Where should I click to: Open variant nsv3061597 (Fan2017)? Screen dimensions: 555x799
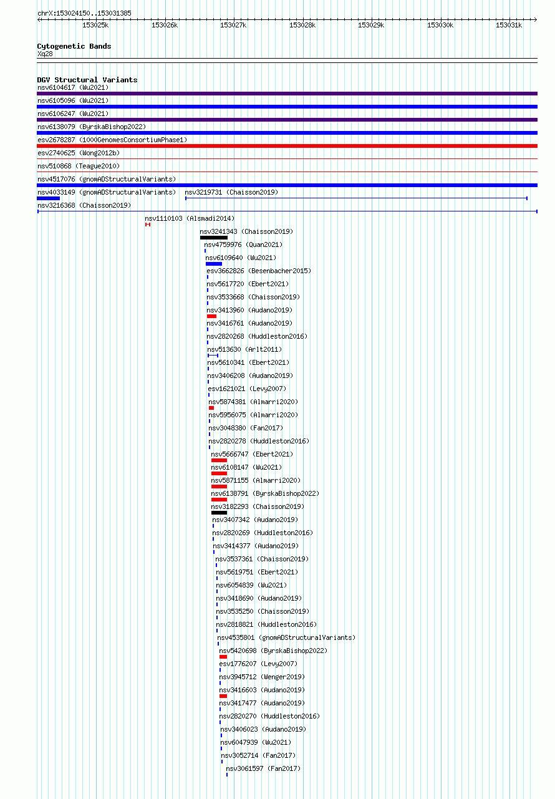click(x=264, y=768)
